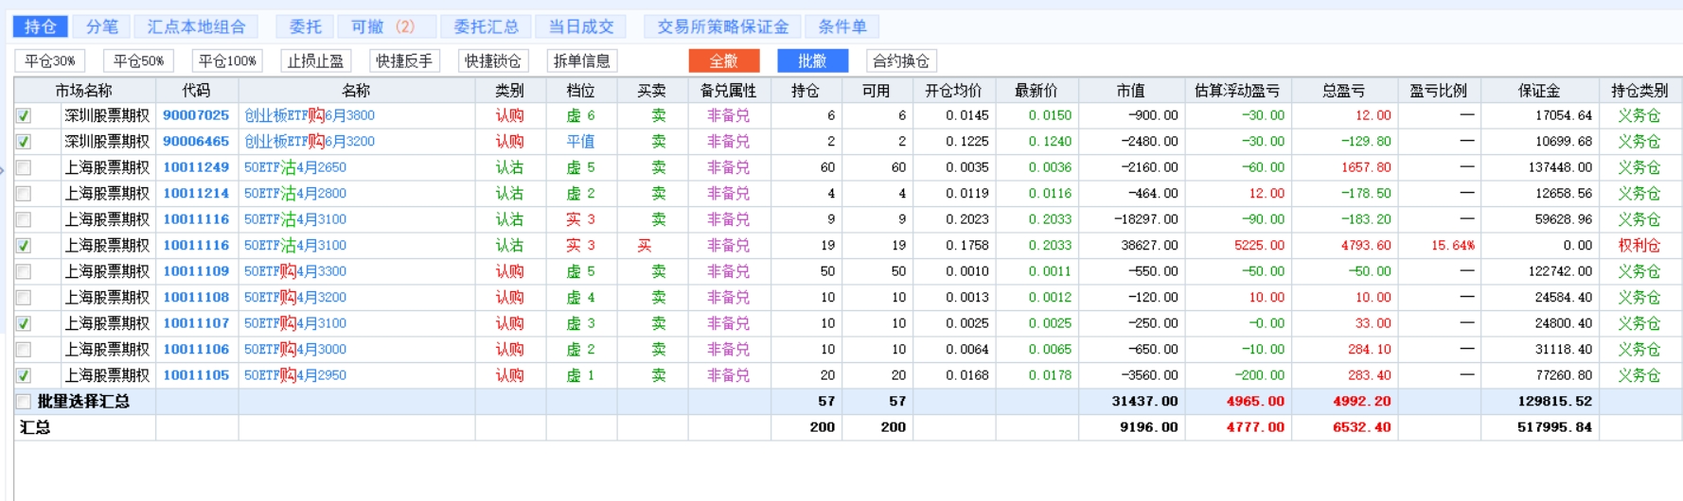Select contract name 50ETF沽4月2800

(x=295, y=194)
